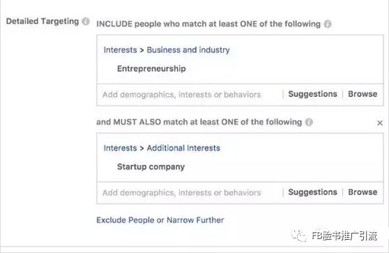Click Interests breadcrumb above Startup company
This screenshot has height=253, width=389.
tap(121, 148)
